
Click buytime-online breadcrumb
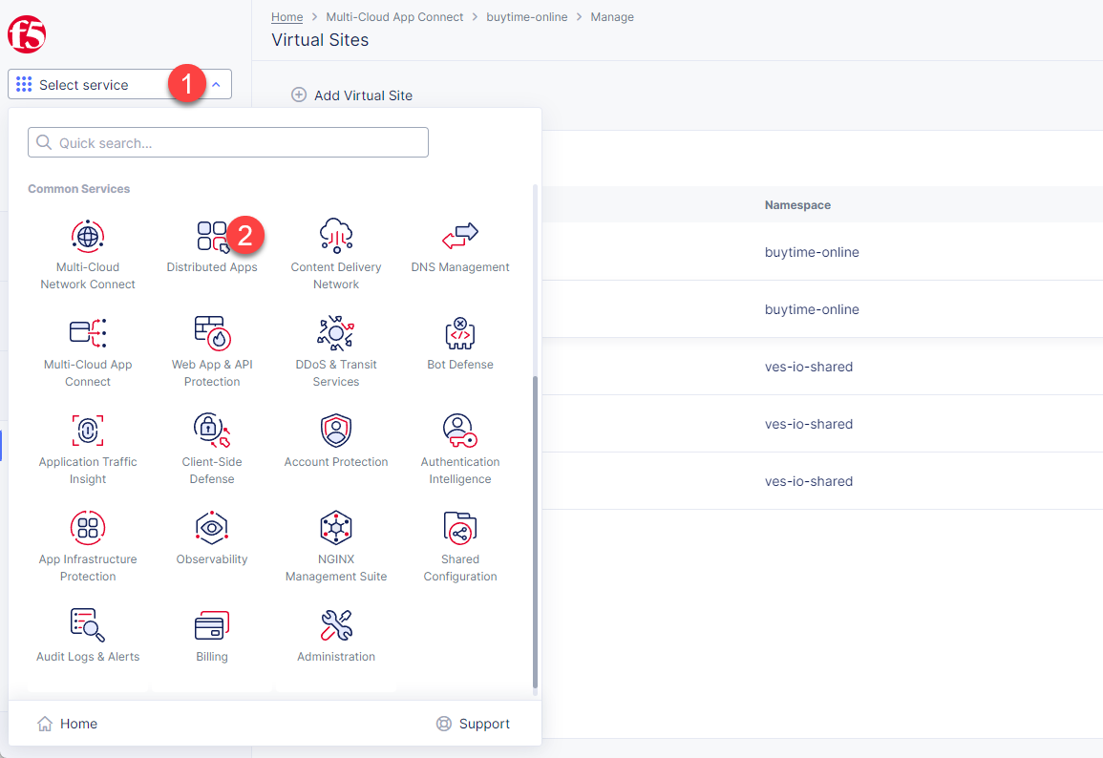click(x=527, y=17)
